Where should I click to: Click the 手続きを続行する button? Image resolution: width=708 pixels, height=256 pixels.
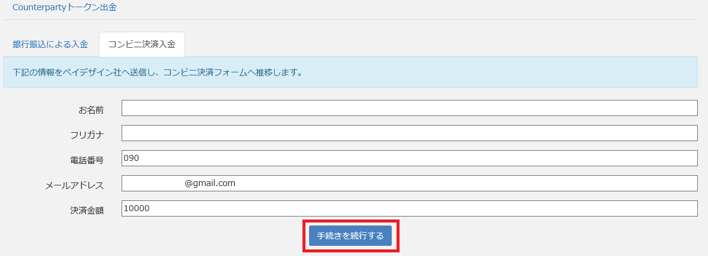point(350,236)
